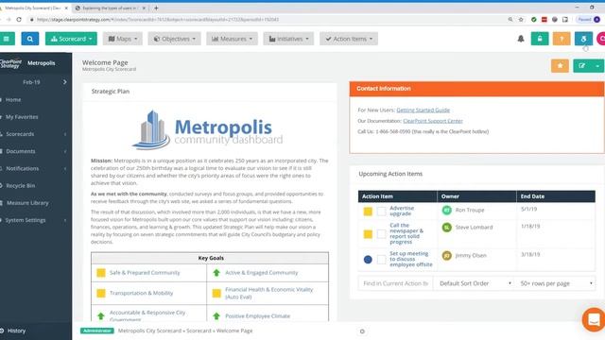Open the Scorecard dropdown
This screenshot has height=340, width=605.
(x=72, y=39)
